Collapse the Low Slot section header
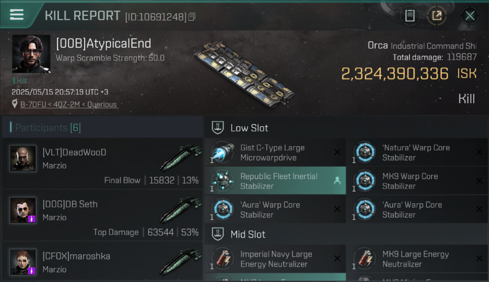Image resolution: width=489 pixels, height=282 pixels. point(249,128)
